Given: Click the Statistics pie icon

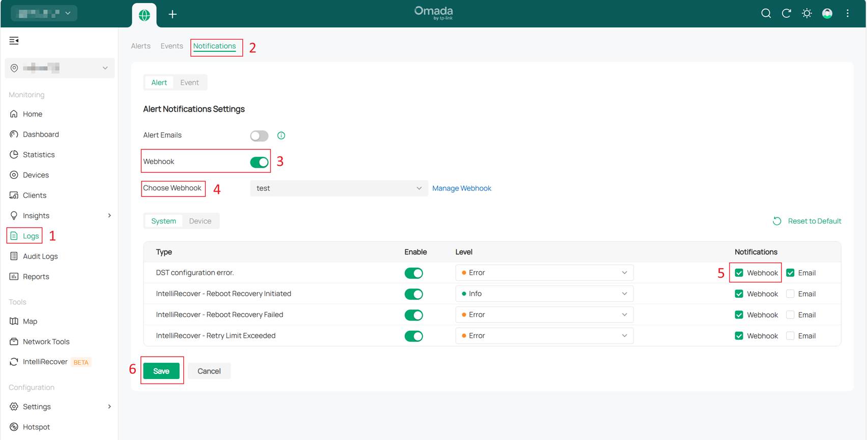Looking at the screenshot, I should click(14, 154).
